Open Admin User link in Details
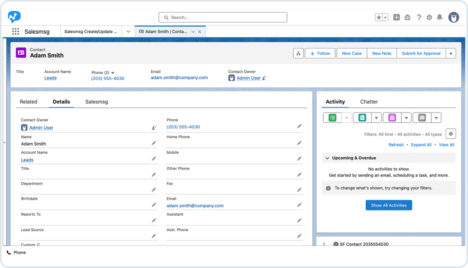The image size is (468, 268). (x=41, y=128)
